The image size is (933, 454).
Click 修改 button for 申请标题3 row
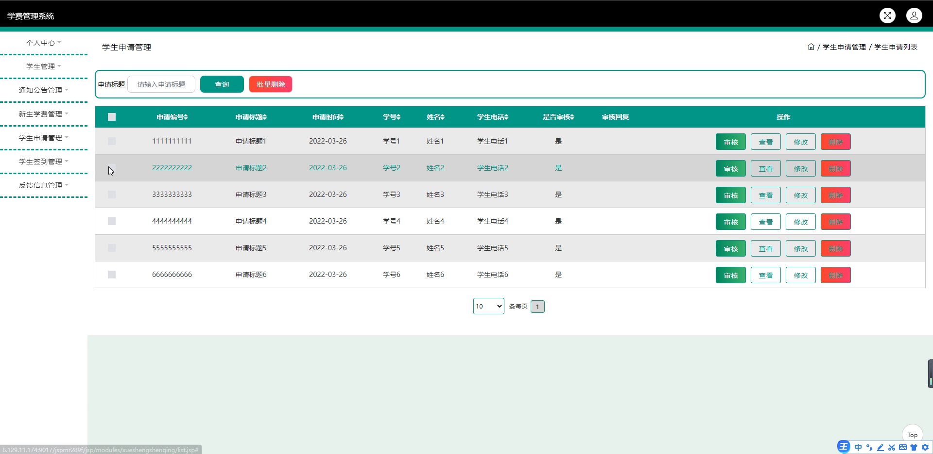pyautogui.click(x=801, y=195)
